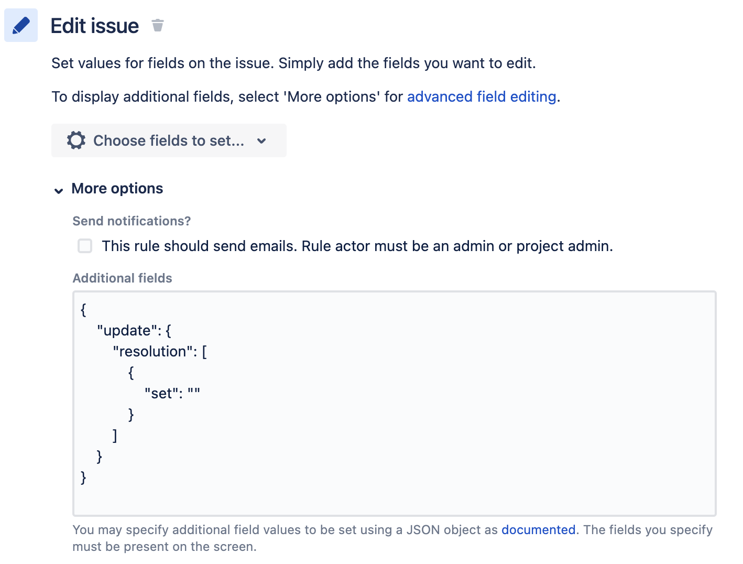Click the update key in the JSON
743x564 pixels.
pyautogui.click(x=129, y=330)
